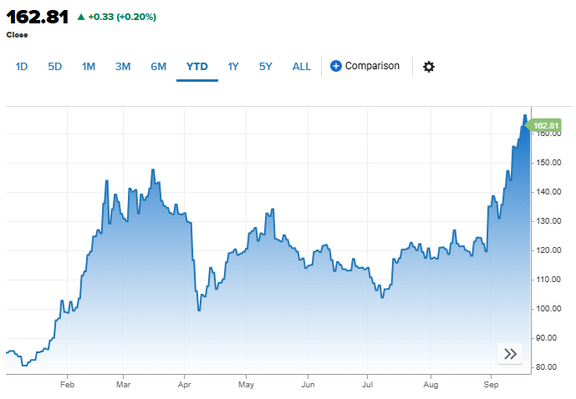
Task: Display the 1Y chart range
Action: pos(233,67)
